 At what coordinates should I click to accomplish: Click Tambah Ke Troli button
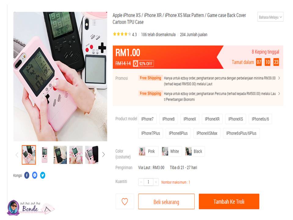coord(229,201)
